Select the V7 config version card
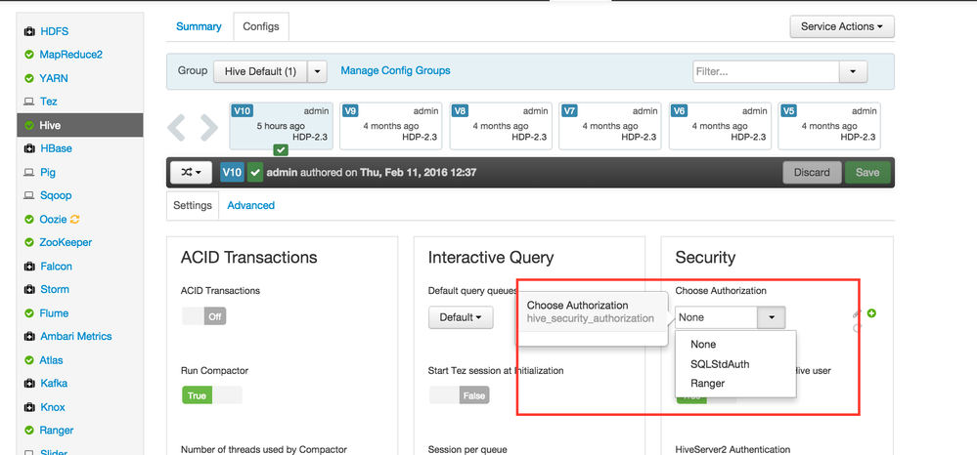Viewport: 977px width, 455px height. click(610, 126)
